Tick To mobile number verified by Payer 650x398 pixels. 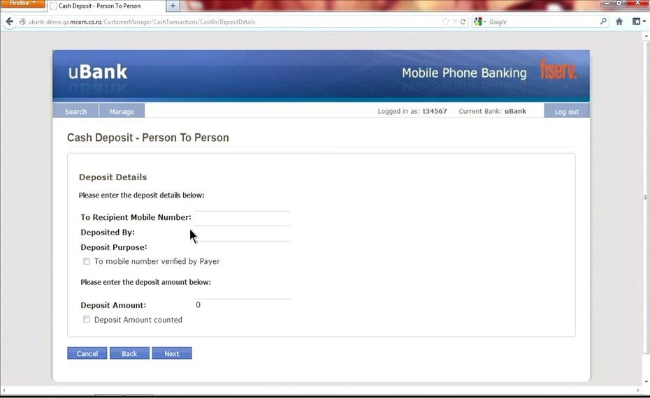click(86, 261)
